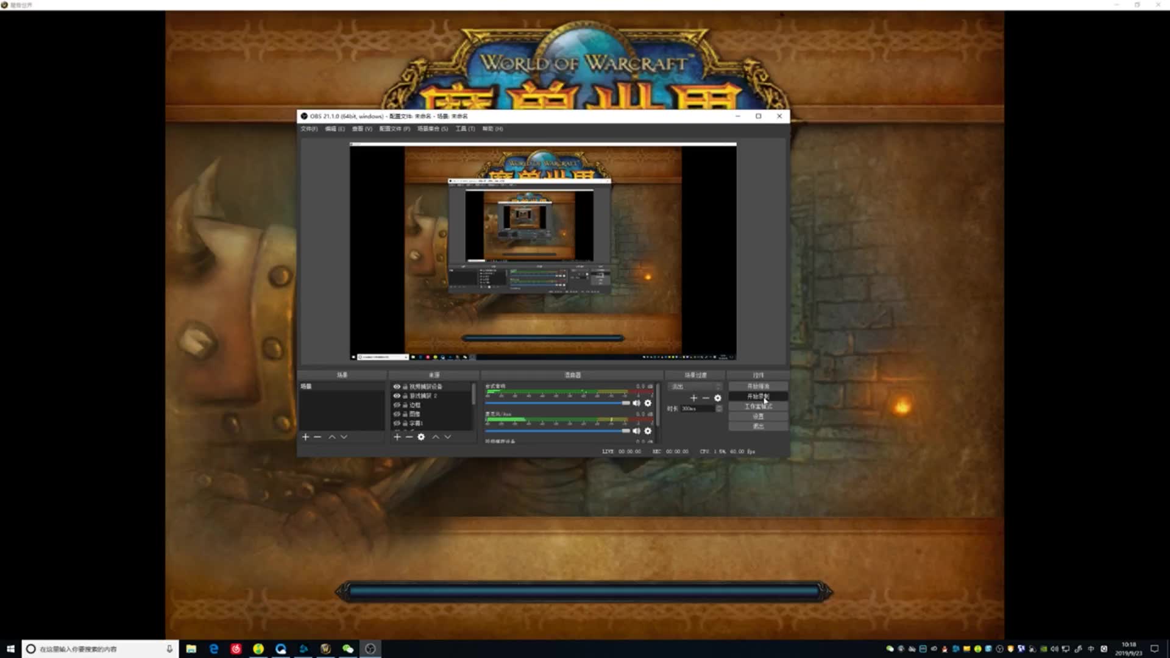Open the 工具(T) menu
The width and height of the screenshot is (1170, 658).
point(465,129)
